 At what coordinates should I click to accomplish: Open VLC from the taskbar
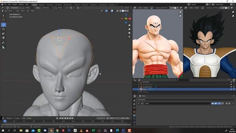pyautogui.click(x=81, y=130)
